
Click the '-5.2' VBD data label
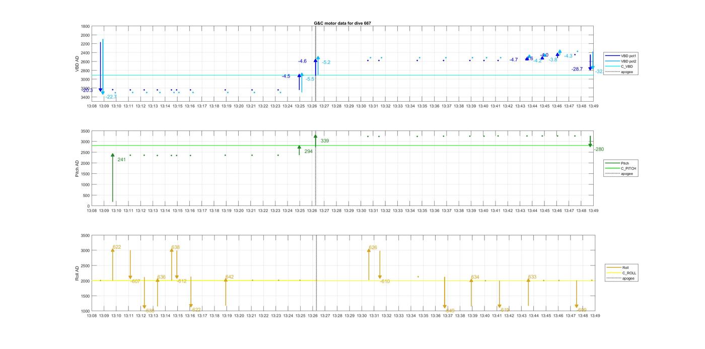point(326,62)
